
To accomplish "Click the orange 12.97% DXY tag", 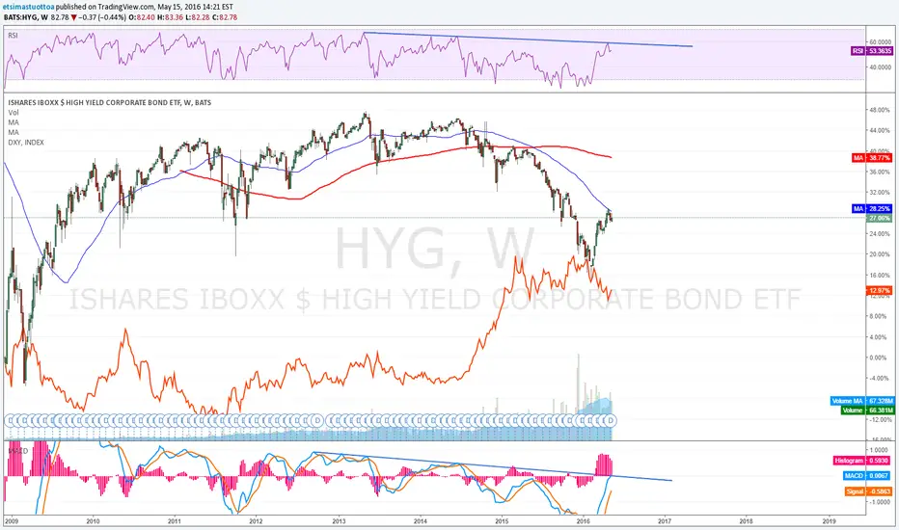I will (x=880, y=291).
